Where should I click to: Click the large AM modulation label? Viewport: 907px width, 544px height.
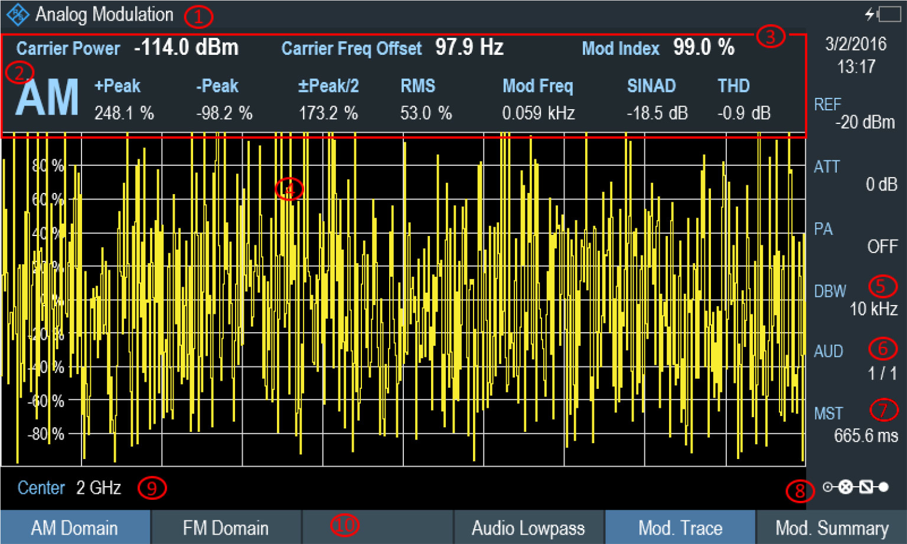pyautogui.click(x=47, y=98)
